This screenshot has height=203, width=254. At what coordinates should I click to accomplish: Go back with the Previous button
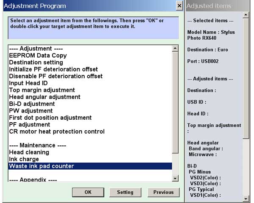click(163, 192)
